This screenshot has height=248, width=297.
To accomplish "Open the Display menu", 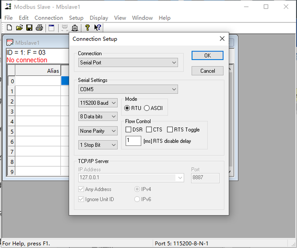I will (99, 18).
